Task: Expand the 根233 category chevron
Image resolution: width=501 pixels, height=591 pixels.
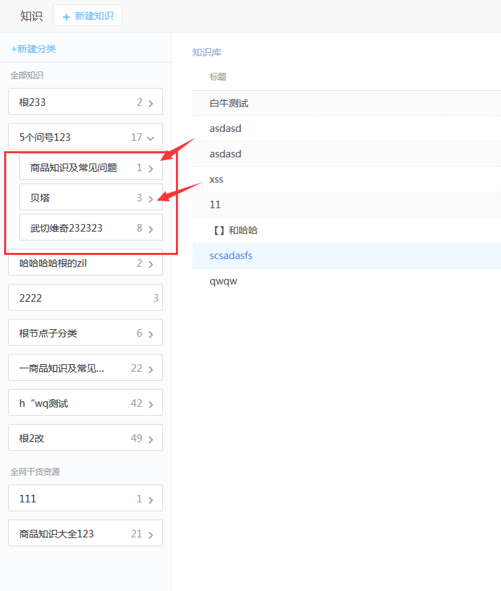Action: tap(151, 103)
